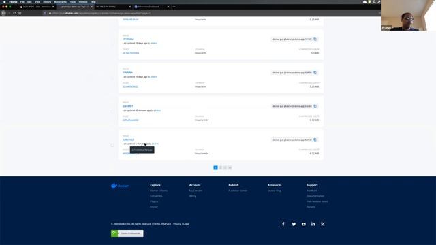Reload the page with the refresh icon
Screen dimensions: 436x245
click(x=14, y=13)
